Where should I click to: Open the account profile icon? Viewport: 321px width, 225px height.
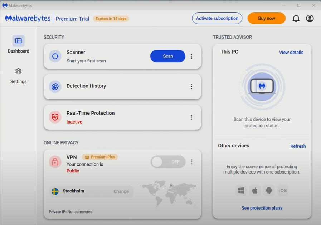(x=310, y=18)
